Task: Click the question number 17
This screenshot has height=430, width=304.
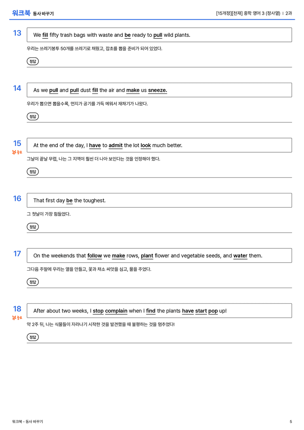Action: [17, 254]
